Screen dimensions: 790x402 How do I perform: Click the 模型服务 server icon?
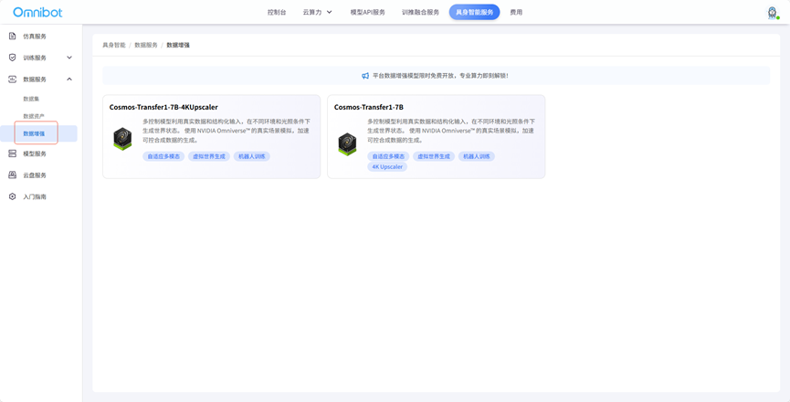(x=13, y=153)
